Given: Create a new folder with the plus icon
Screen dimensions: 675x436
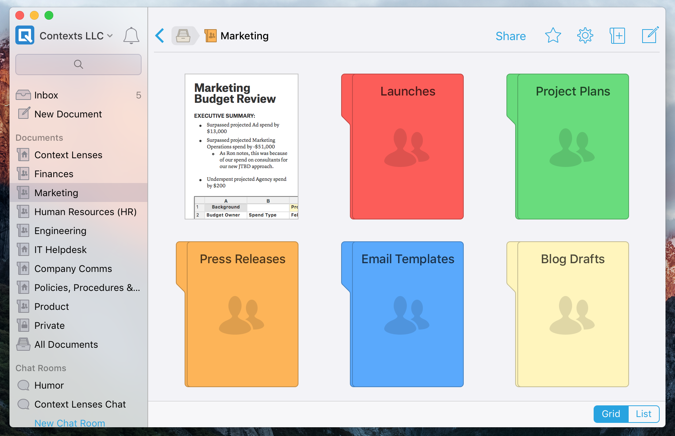Looking at the screenshot, I should [x=617, y=36].
